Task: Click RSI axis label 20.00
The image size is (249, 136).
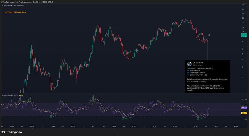Action: (x=244, y=120)
